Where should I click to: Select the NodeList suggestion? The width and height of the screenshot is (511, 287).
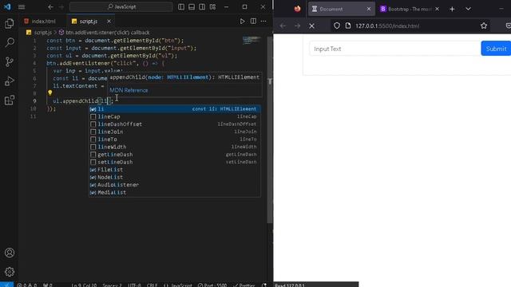[x=175, y=177]
